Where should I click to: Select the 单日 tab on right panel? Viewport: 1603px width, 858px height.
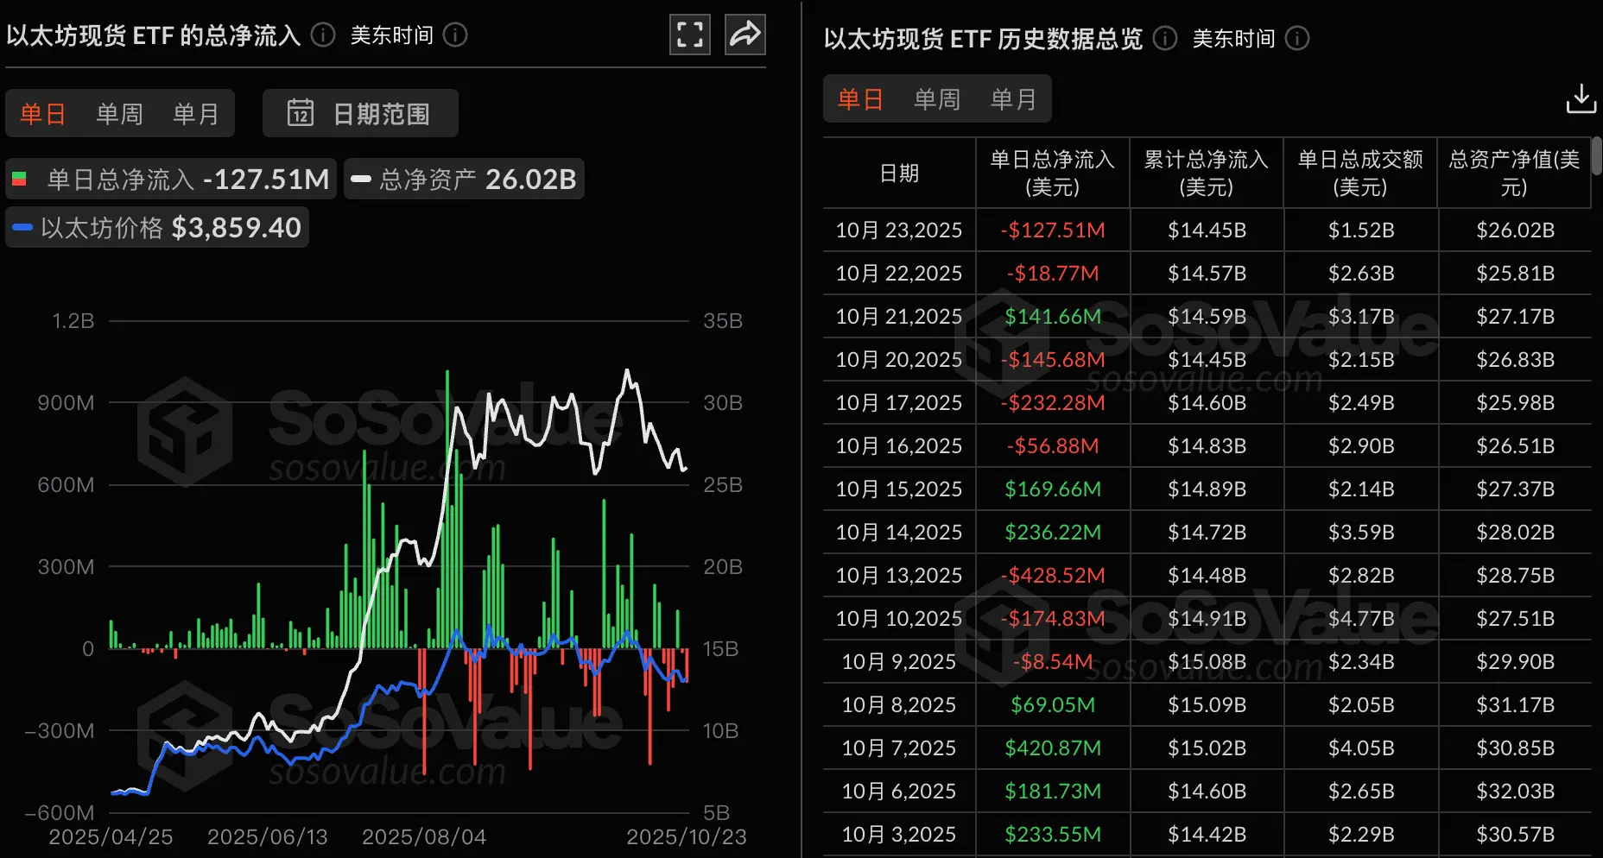click(x=859, y=98)
